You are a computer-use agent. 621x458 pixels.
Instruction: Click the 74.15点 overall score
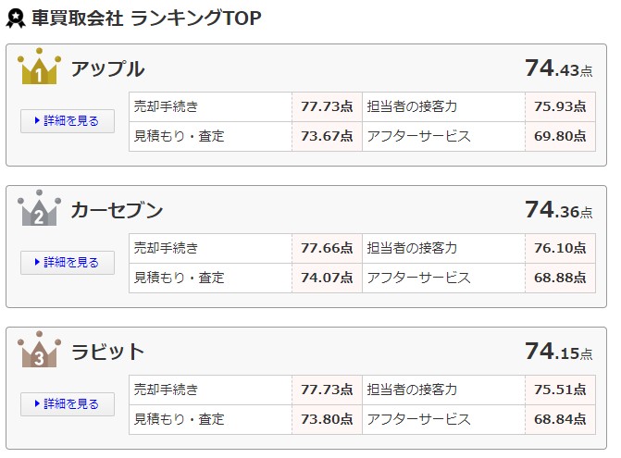click(558, 351)
